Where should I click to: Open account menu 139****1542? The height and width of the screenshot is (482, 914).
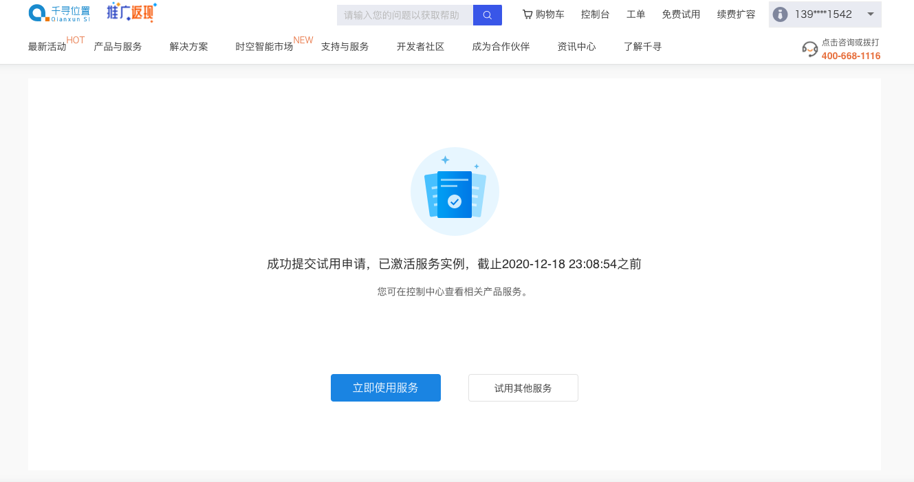tap(823, 14)
